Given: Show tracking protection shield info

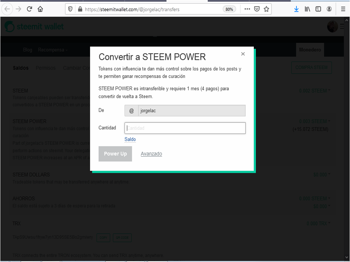Looking at the screenshot, I should pyautogui.click(x=70, y=9).
